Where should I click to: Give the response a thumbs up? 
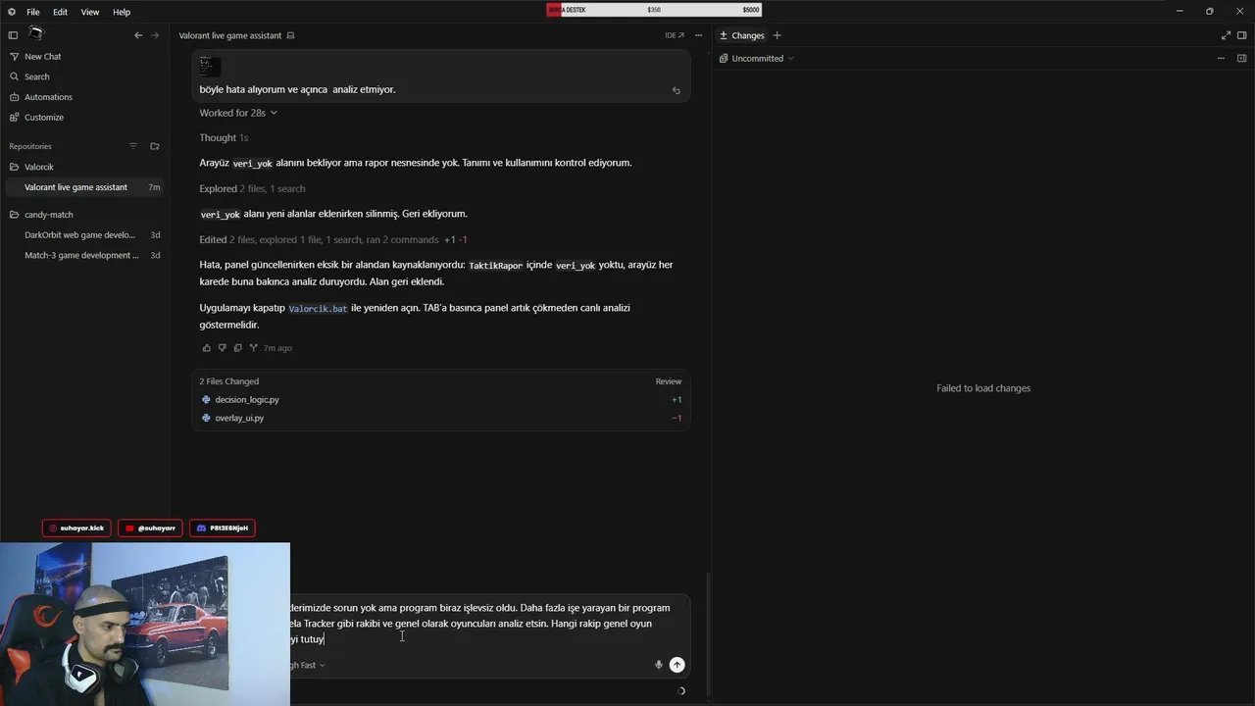click(x=206, y=348)
